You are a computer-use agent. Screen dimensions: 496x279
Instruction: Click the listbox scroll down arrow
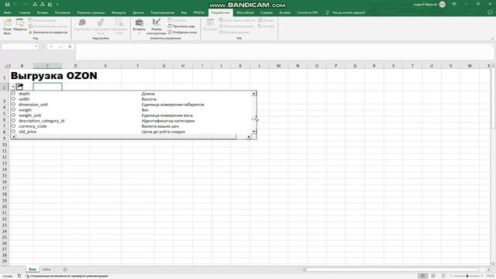click(253, 131)
